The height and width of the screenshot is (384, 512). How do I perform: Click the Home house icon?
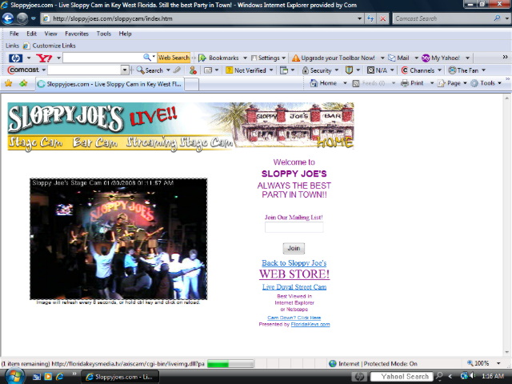tap(314, 83)
